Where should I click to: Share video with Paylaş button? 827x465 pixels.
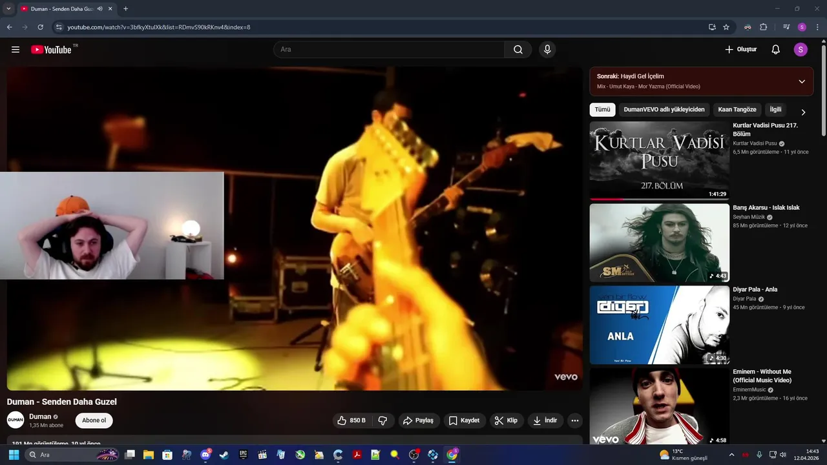coord(419,420)
